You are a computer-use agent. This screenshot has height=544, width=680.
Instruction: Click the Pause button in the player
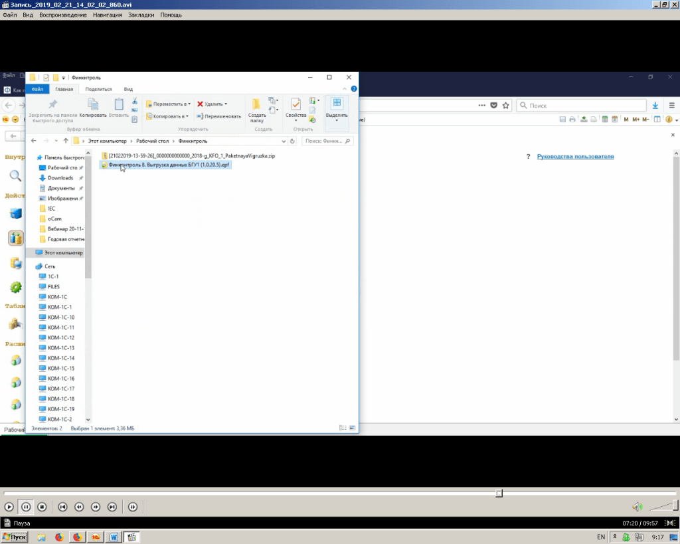[x=25, y=507]
